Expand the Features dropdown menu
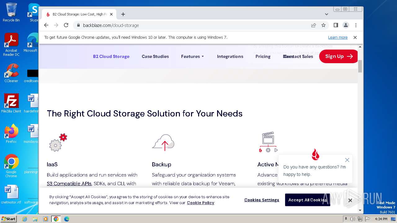Image resolution: width=397 pixels, height=223 pixels. (193, 56)
